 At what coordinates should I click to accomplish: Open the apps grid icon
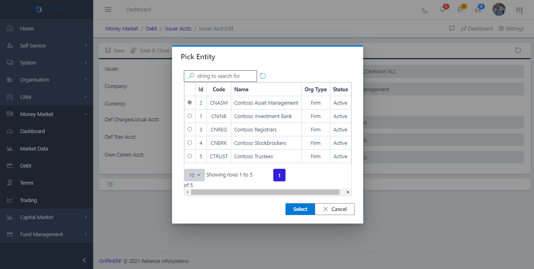[519, 10]
